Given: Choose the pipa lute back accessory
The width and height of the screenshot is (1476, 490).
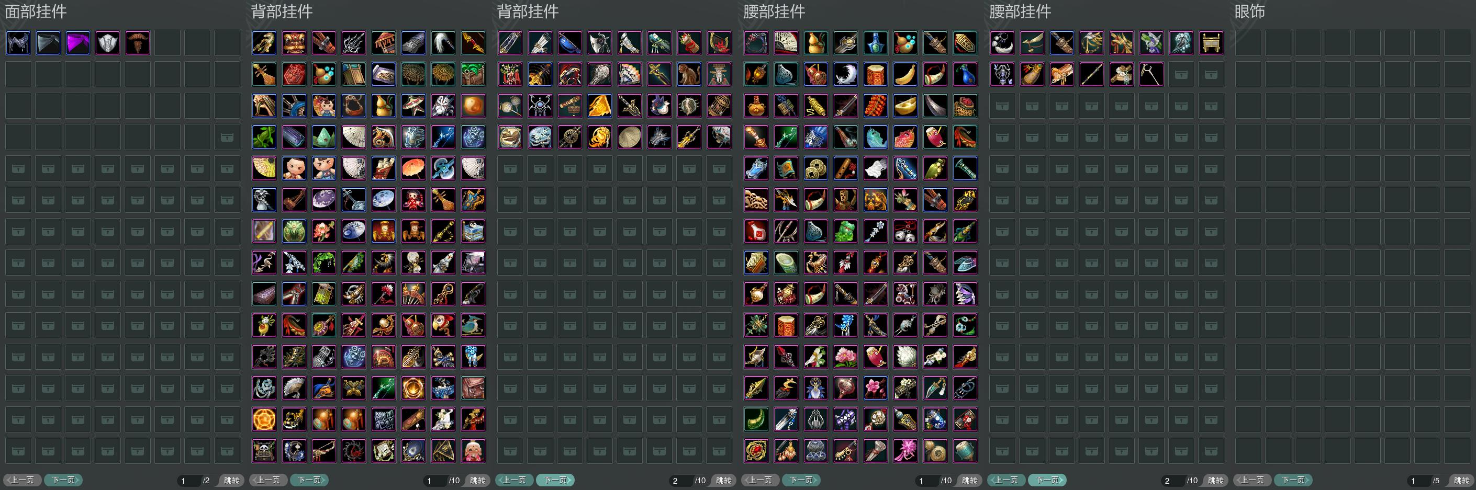Looking at the screenshot, I should pyautogui.click(x=264, y=74).
